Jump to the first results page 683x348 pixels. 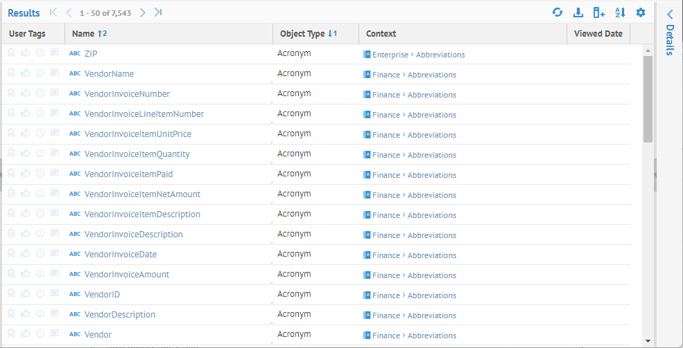click(53, 12)
